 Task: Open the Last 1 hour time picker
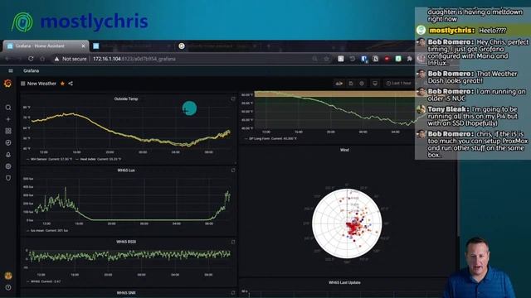click(x=399, y=84)
